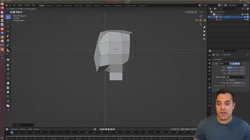
Task: Select the Inset Faces tool
Action: 8,65
